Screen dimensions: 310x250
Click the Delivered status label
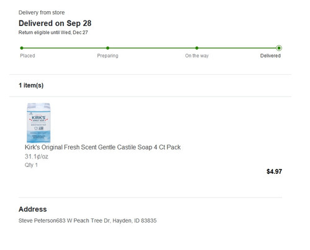270,56
